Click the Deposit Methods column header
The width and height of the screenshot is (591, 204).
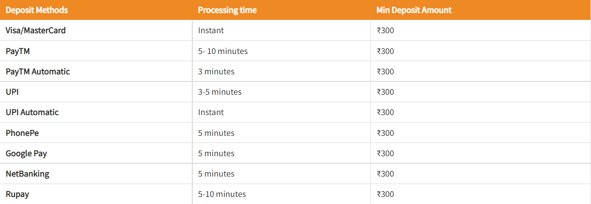[x=37, y=10]
